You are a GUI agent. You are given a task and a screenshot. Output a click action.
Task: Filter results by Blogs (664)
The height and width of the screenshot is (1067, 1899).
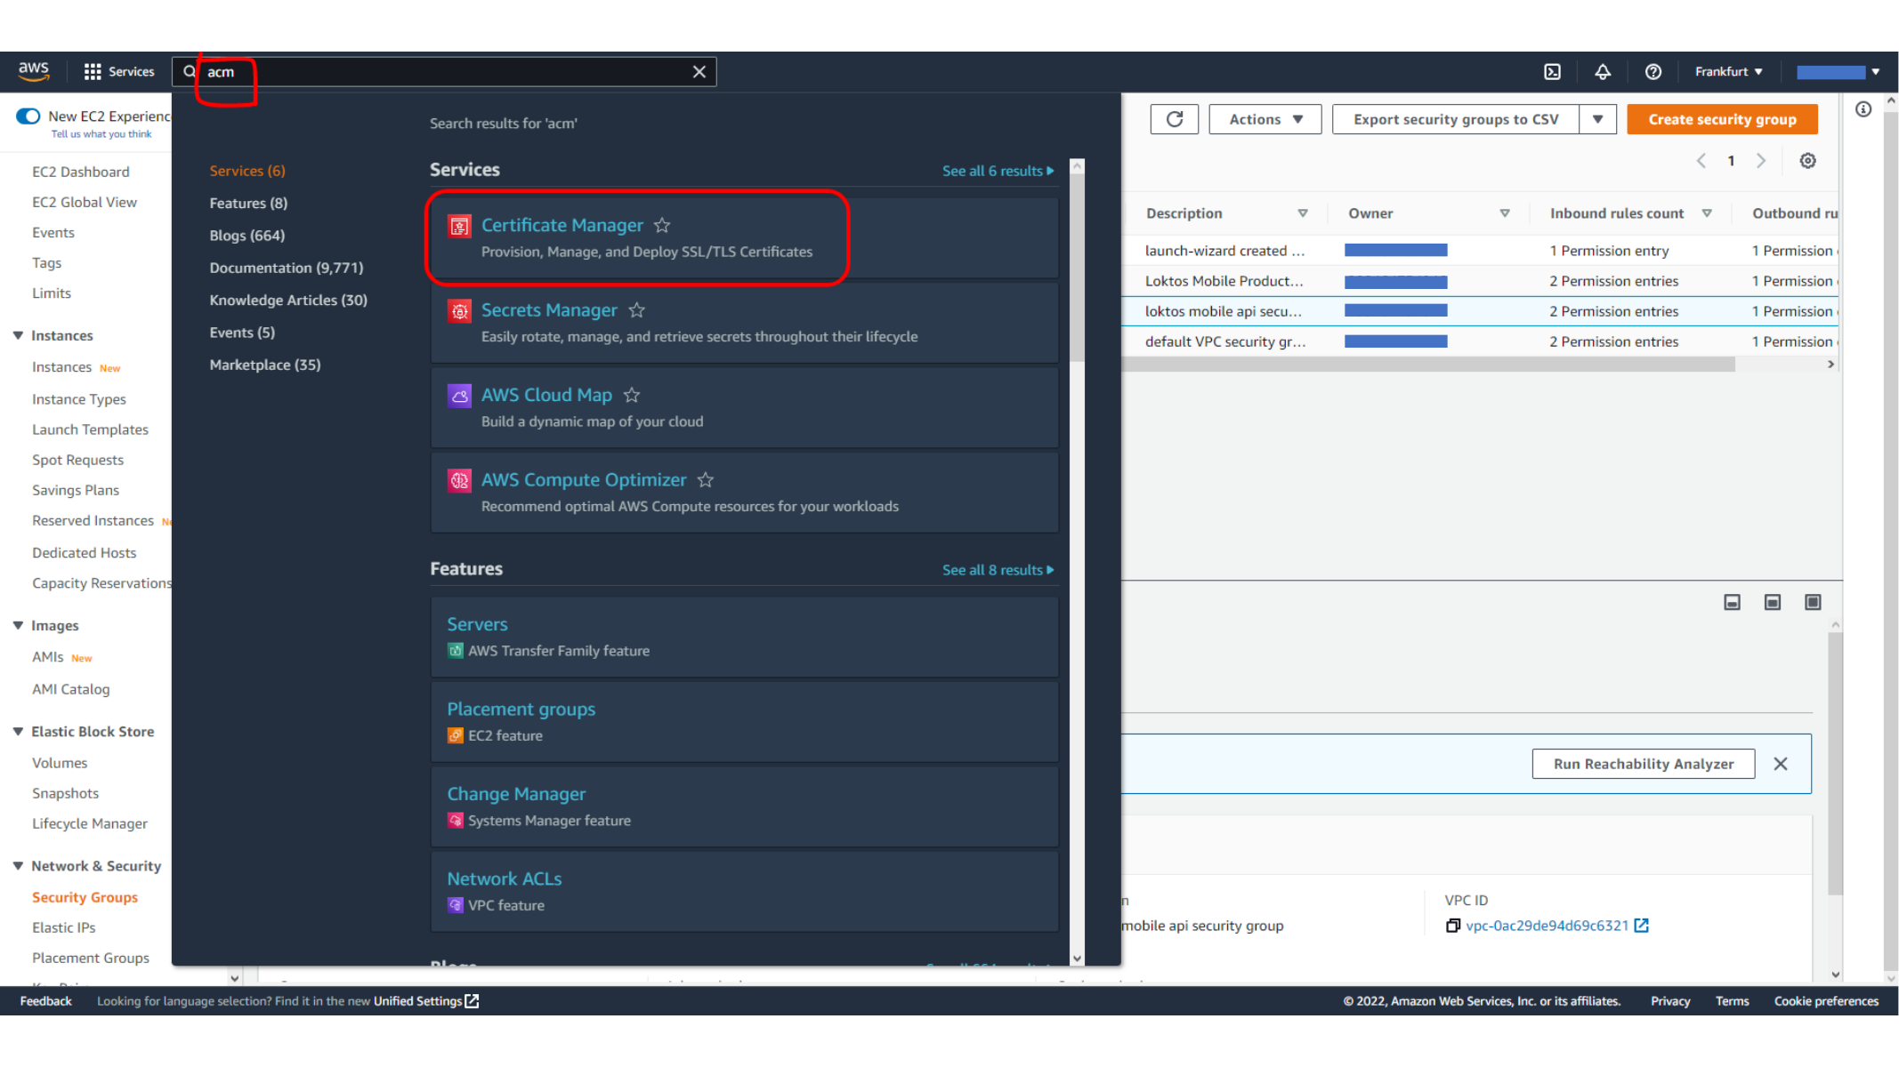pyautogui.click(x=247, y=235)
